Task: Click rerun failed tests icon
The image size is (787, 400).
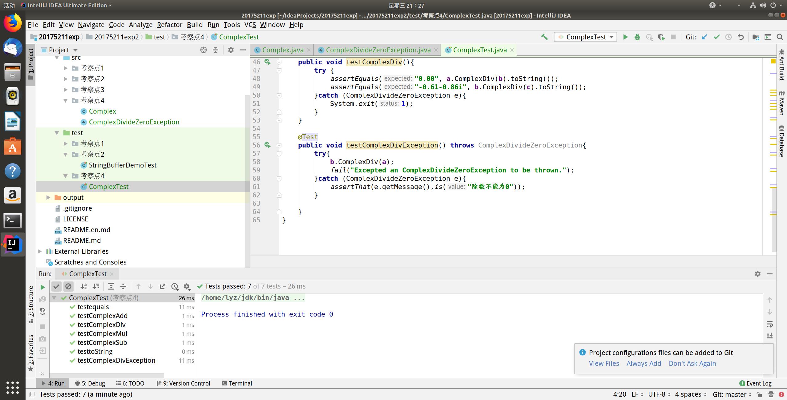Action: 42,299
